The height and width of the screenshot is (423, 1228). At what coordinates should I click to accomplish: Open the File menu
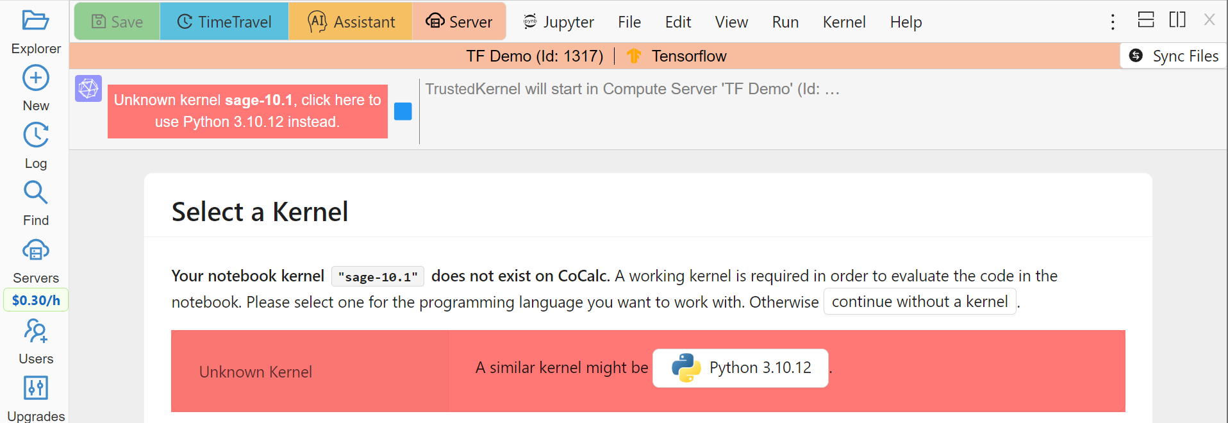tap(629, 22)
